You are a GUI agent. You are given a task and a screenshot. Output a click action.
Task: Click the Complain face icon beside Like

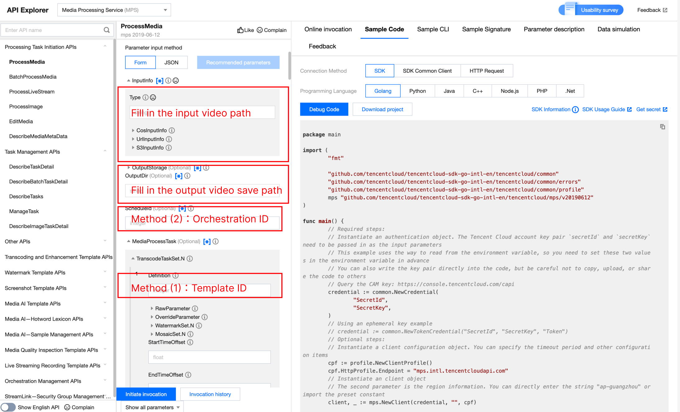point(260,30)
